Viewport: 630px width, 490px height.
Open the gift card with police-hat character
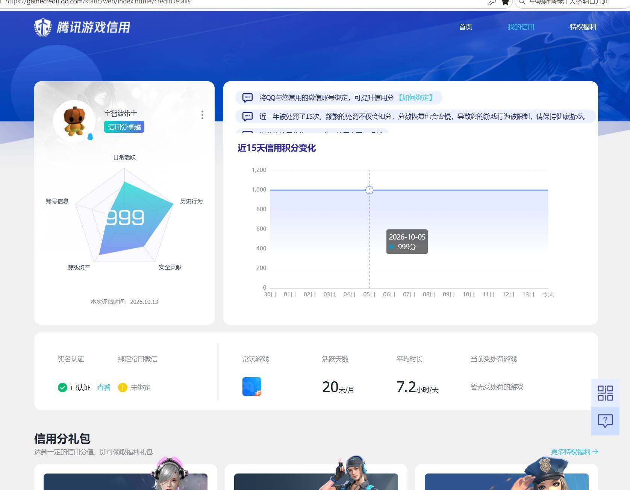[x=506, y=477]
